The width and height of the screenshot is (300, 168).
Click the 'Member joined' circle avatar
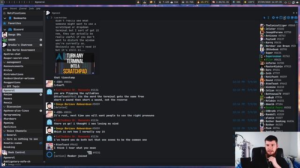click(x=49, y=154)
